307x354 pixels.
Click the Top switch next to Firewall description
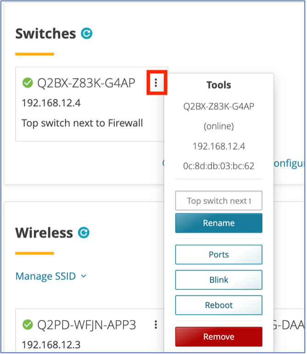82,123
